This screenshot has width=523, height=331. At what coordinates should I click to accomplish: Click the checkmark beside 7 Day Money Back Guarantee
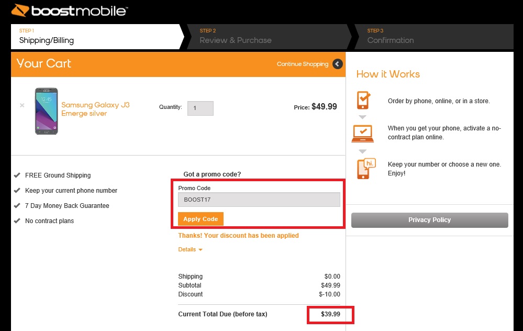click(17, 205)
